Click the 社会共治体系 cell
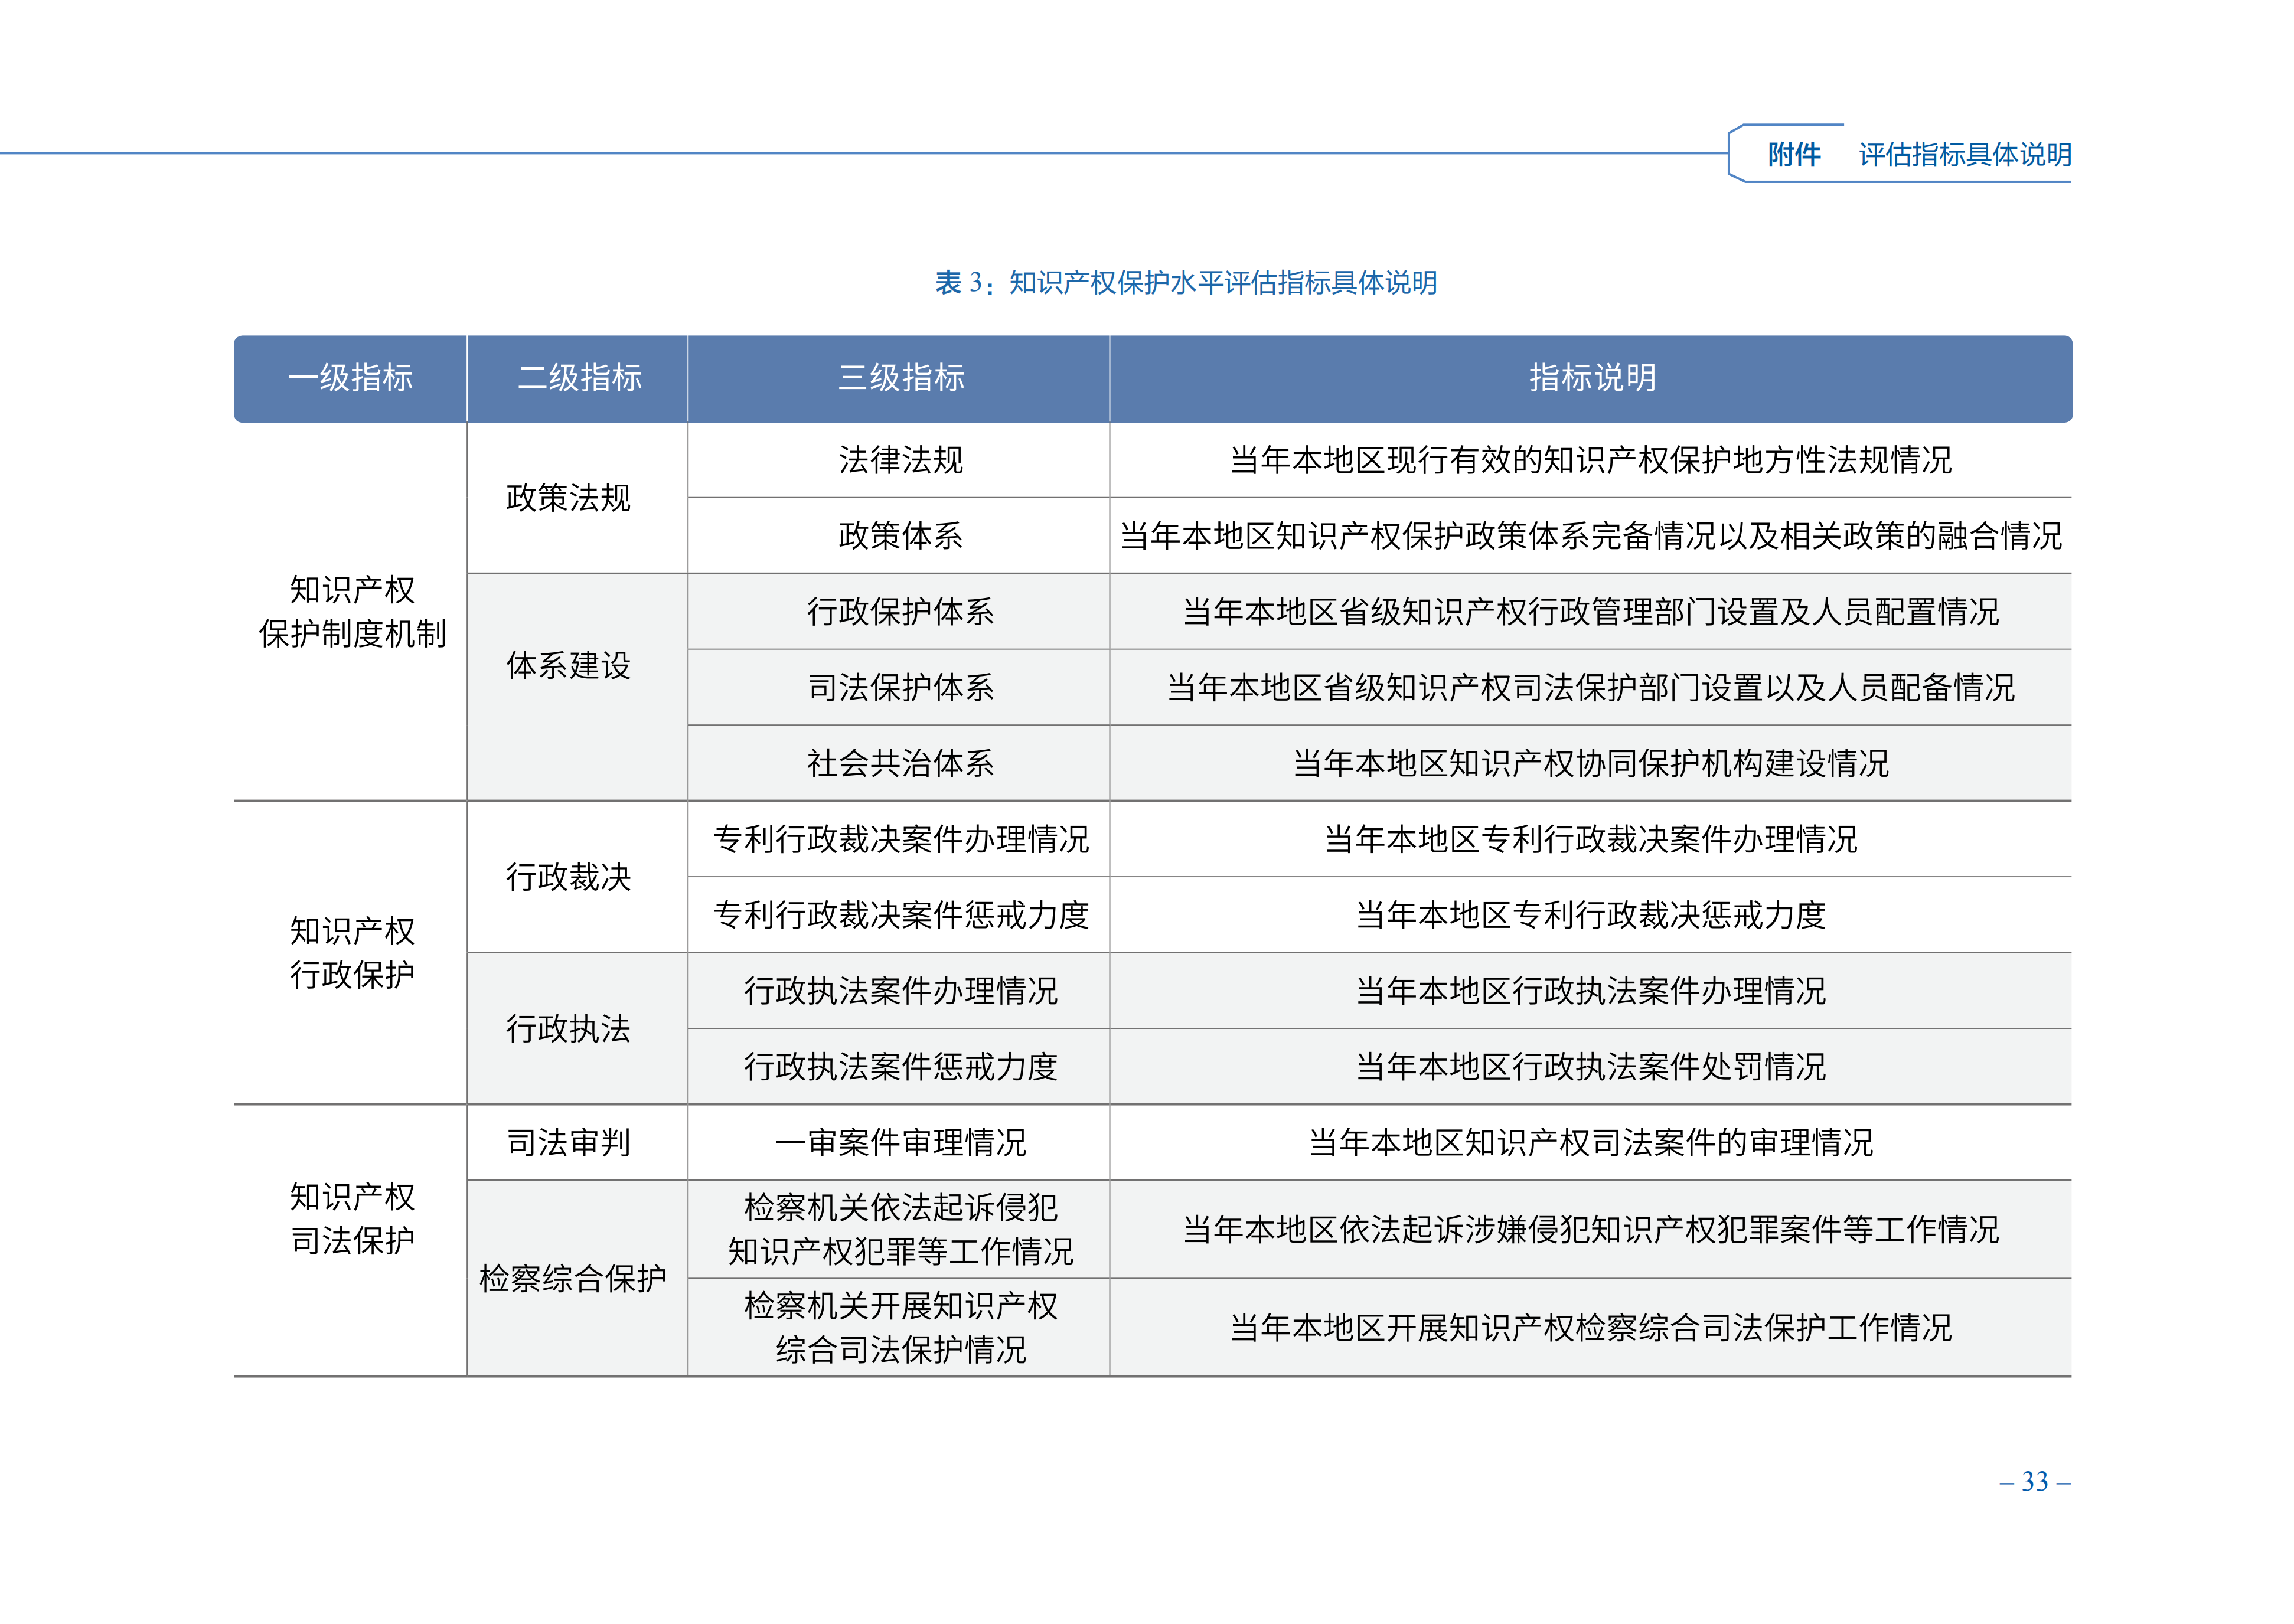The height and width of the screenshot is (1624, 2294). (899, 764)
